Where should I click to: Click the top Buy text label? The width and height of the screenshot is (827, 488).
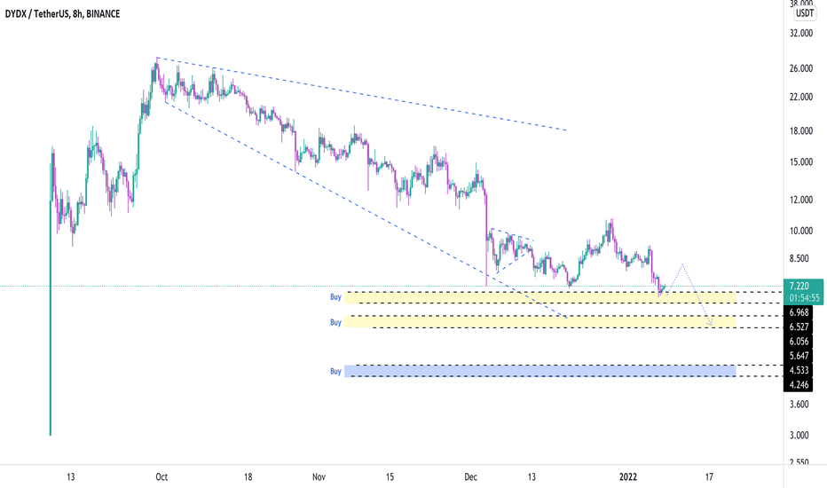[335, 297]
